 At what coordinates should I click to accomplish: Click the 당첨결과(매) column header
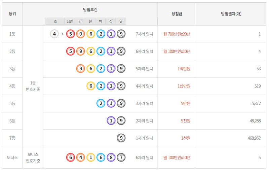231,14
